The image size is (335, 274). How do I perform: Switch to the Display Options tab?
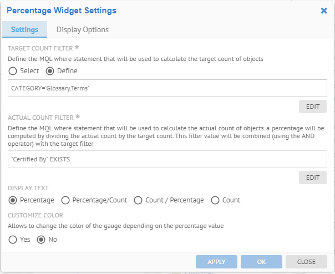83,30
